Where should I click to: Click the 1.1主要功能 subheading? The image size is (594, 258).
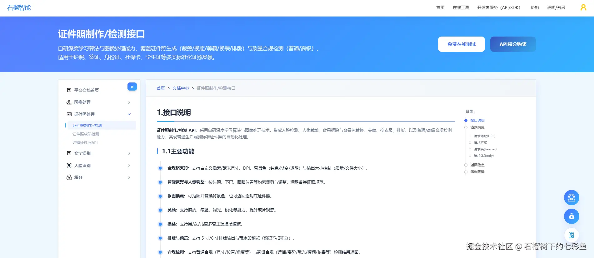178,151
